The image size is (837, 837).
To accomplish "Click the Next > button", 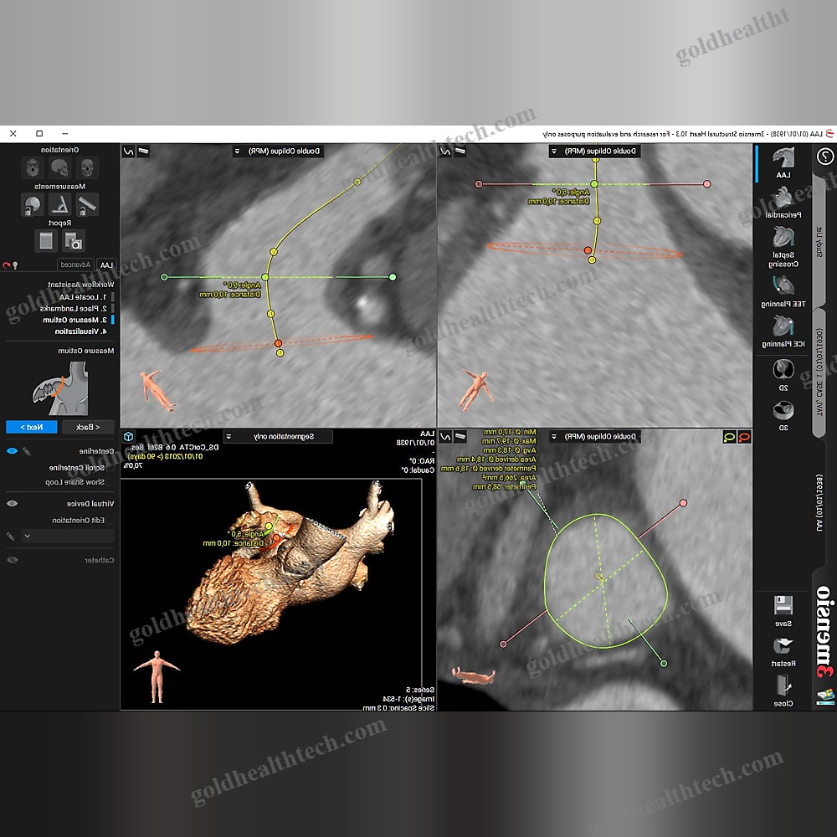I will [32, 427].
